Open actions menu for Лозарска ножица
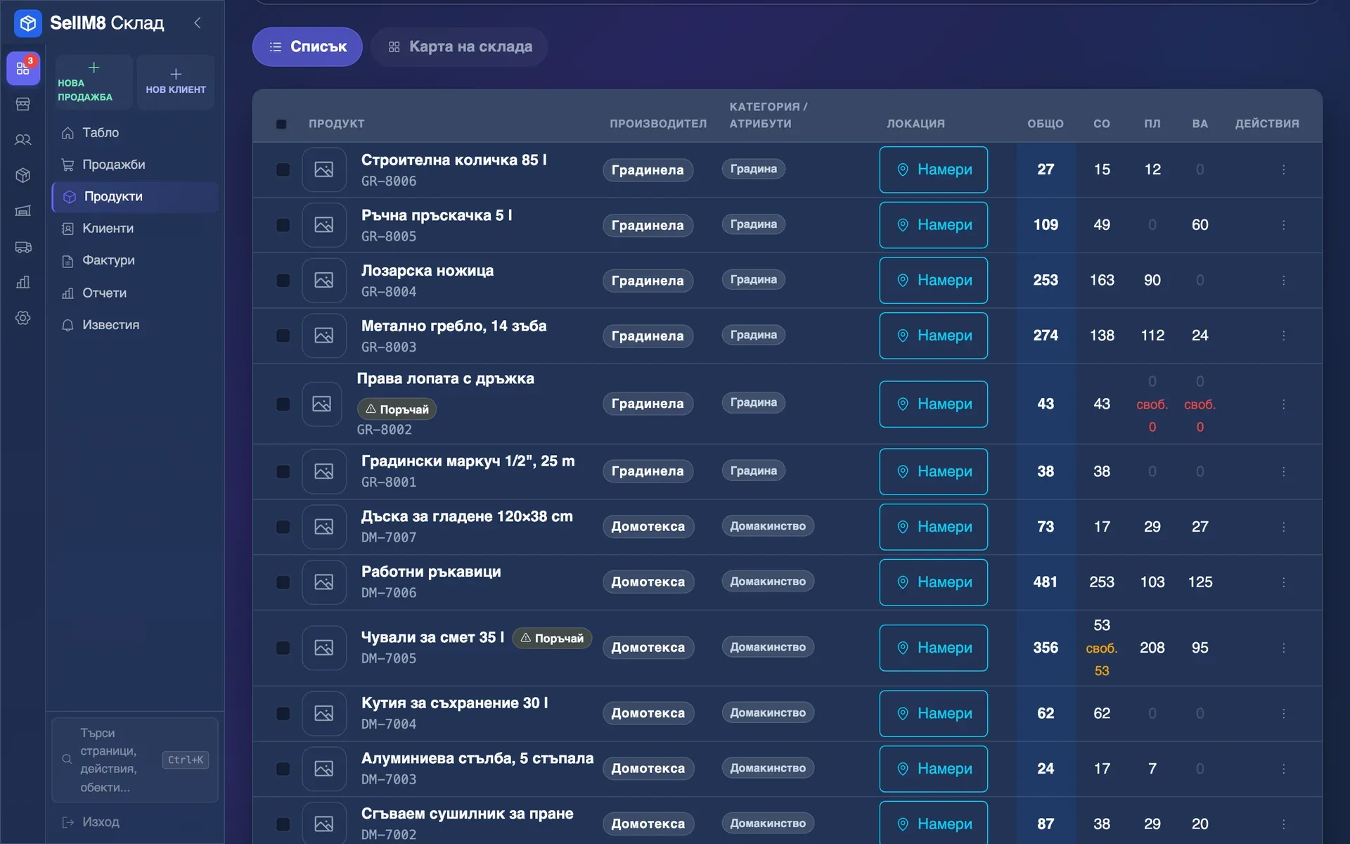Image resolution: width=1350 pixels, height=844 pixels. [1283, 280]
